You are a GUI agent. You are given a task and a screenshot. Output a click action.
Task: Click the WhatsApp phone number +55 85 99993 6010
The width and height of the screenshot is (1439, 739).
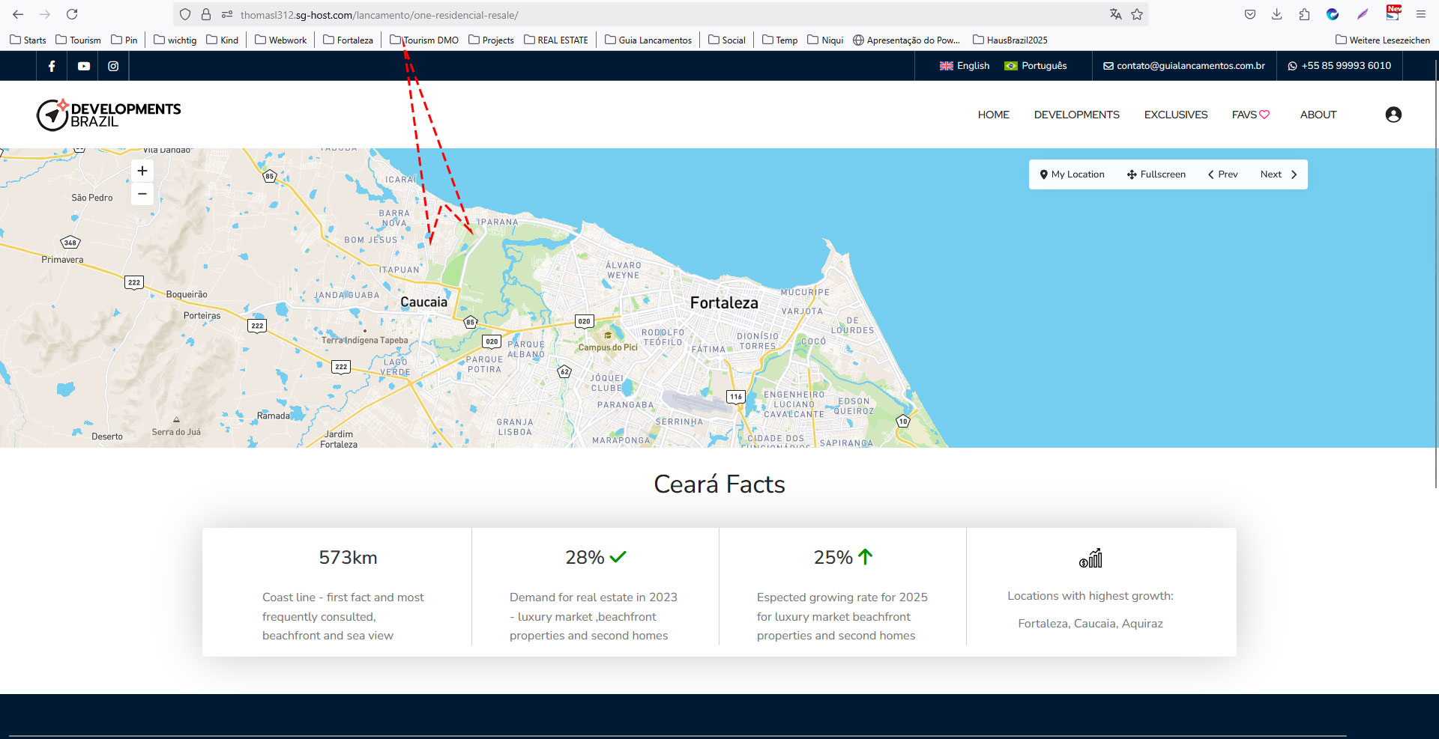pos(1339,66)
